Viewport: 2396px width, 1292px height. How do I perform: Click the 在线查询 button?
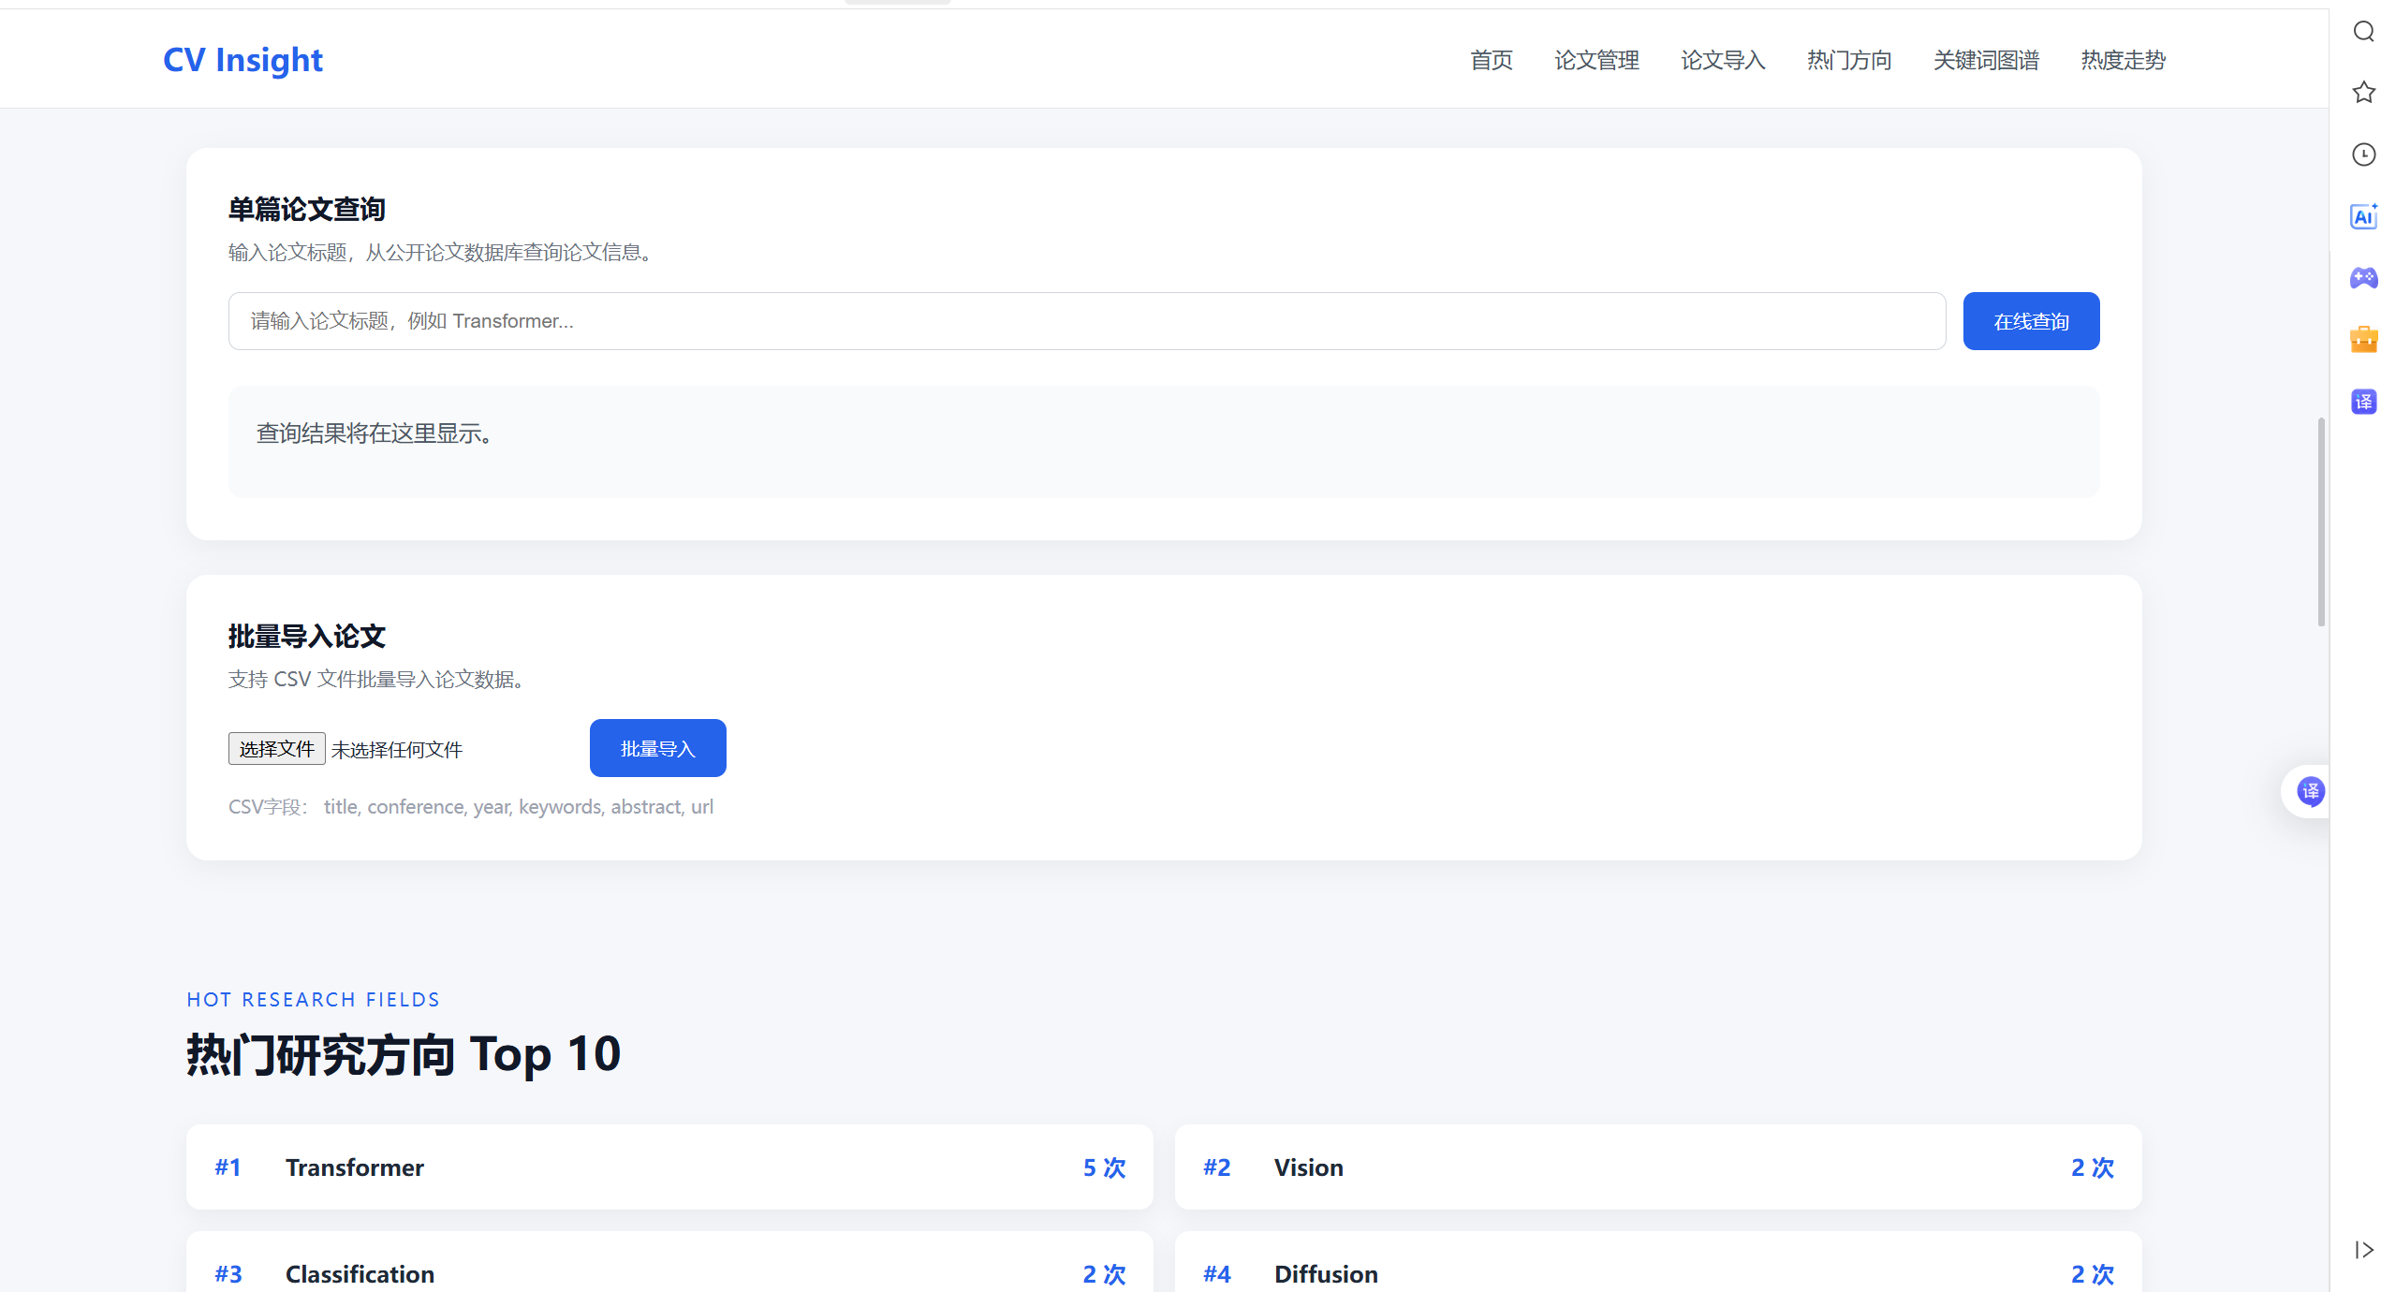click(x=2031, y=321)
